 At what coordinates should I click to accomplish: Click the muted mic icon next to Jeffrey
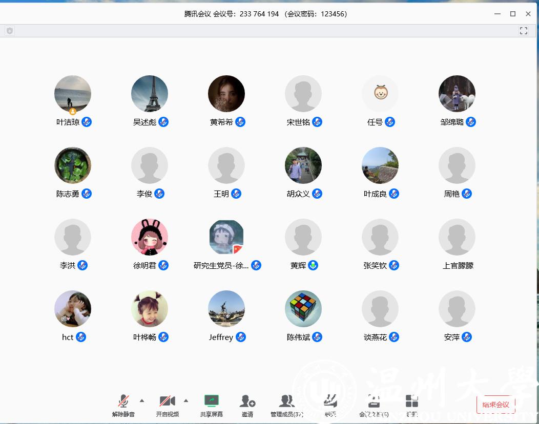pyautogui.click(x=241, y=337)
